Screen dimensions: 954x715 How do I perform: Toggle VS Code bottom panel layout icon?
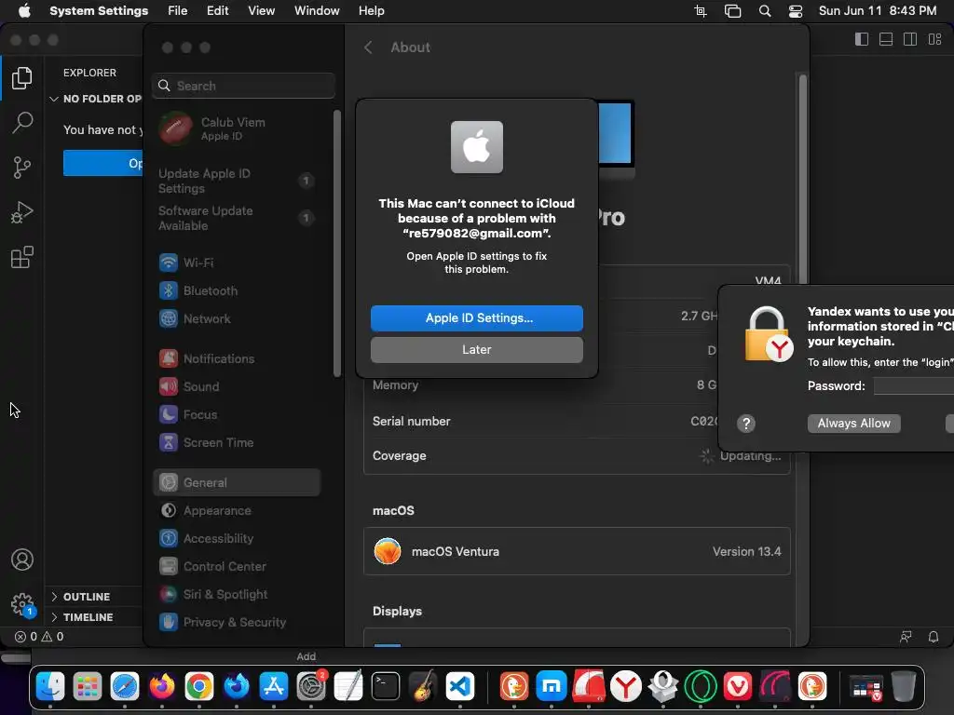click(886, 39)
